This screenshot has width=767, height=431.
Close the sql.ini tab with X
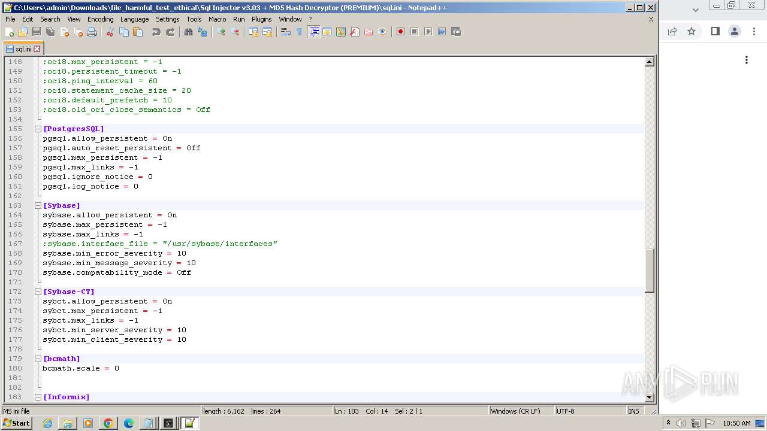click(x=37, y=49)
